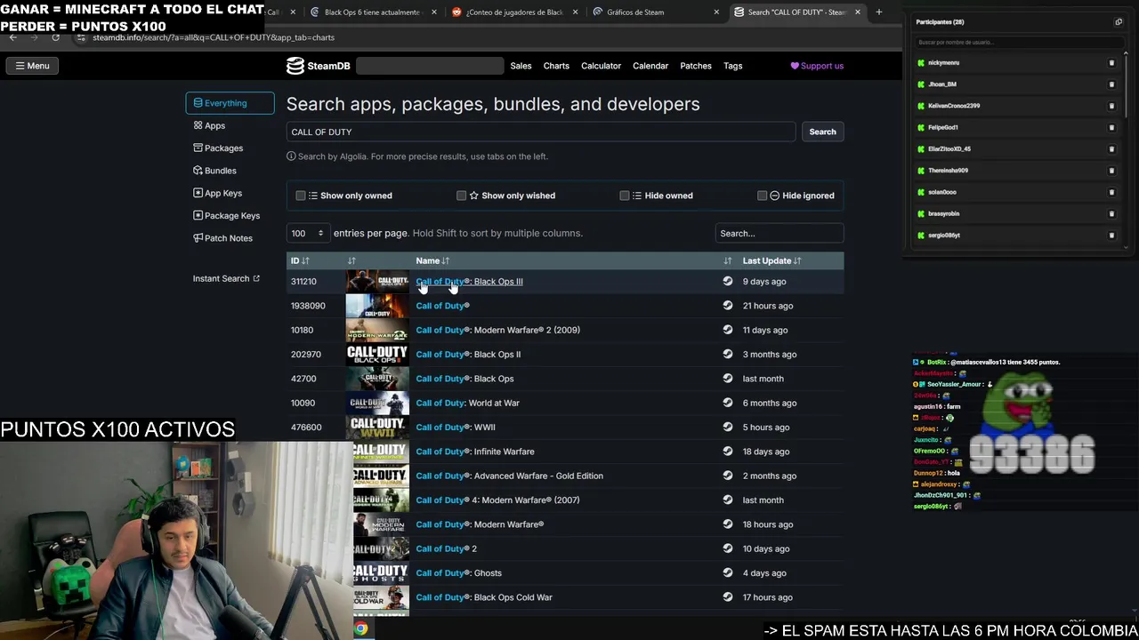Filter results by Package Keys
The height and width of the screenshot is (640, 1139).
tap(230, 215)
